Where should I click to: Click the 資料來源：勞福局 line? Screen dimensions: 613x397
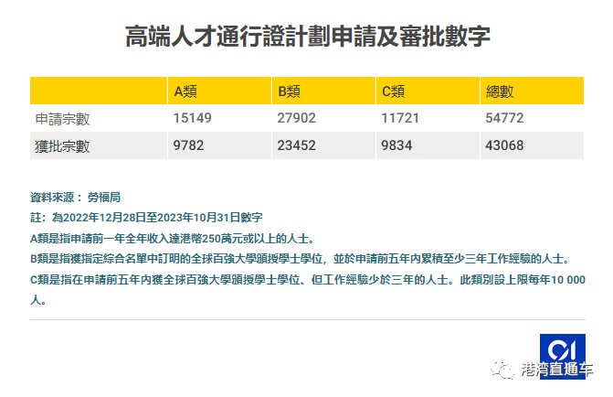(x=75, y=198)
